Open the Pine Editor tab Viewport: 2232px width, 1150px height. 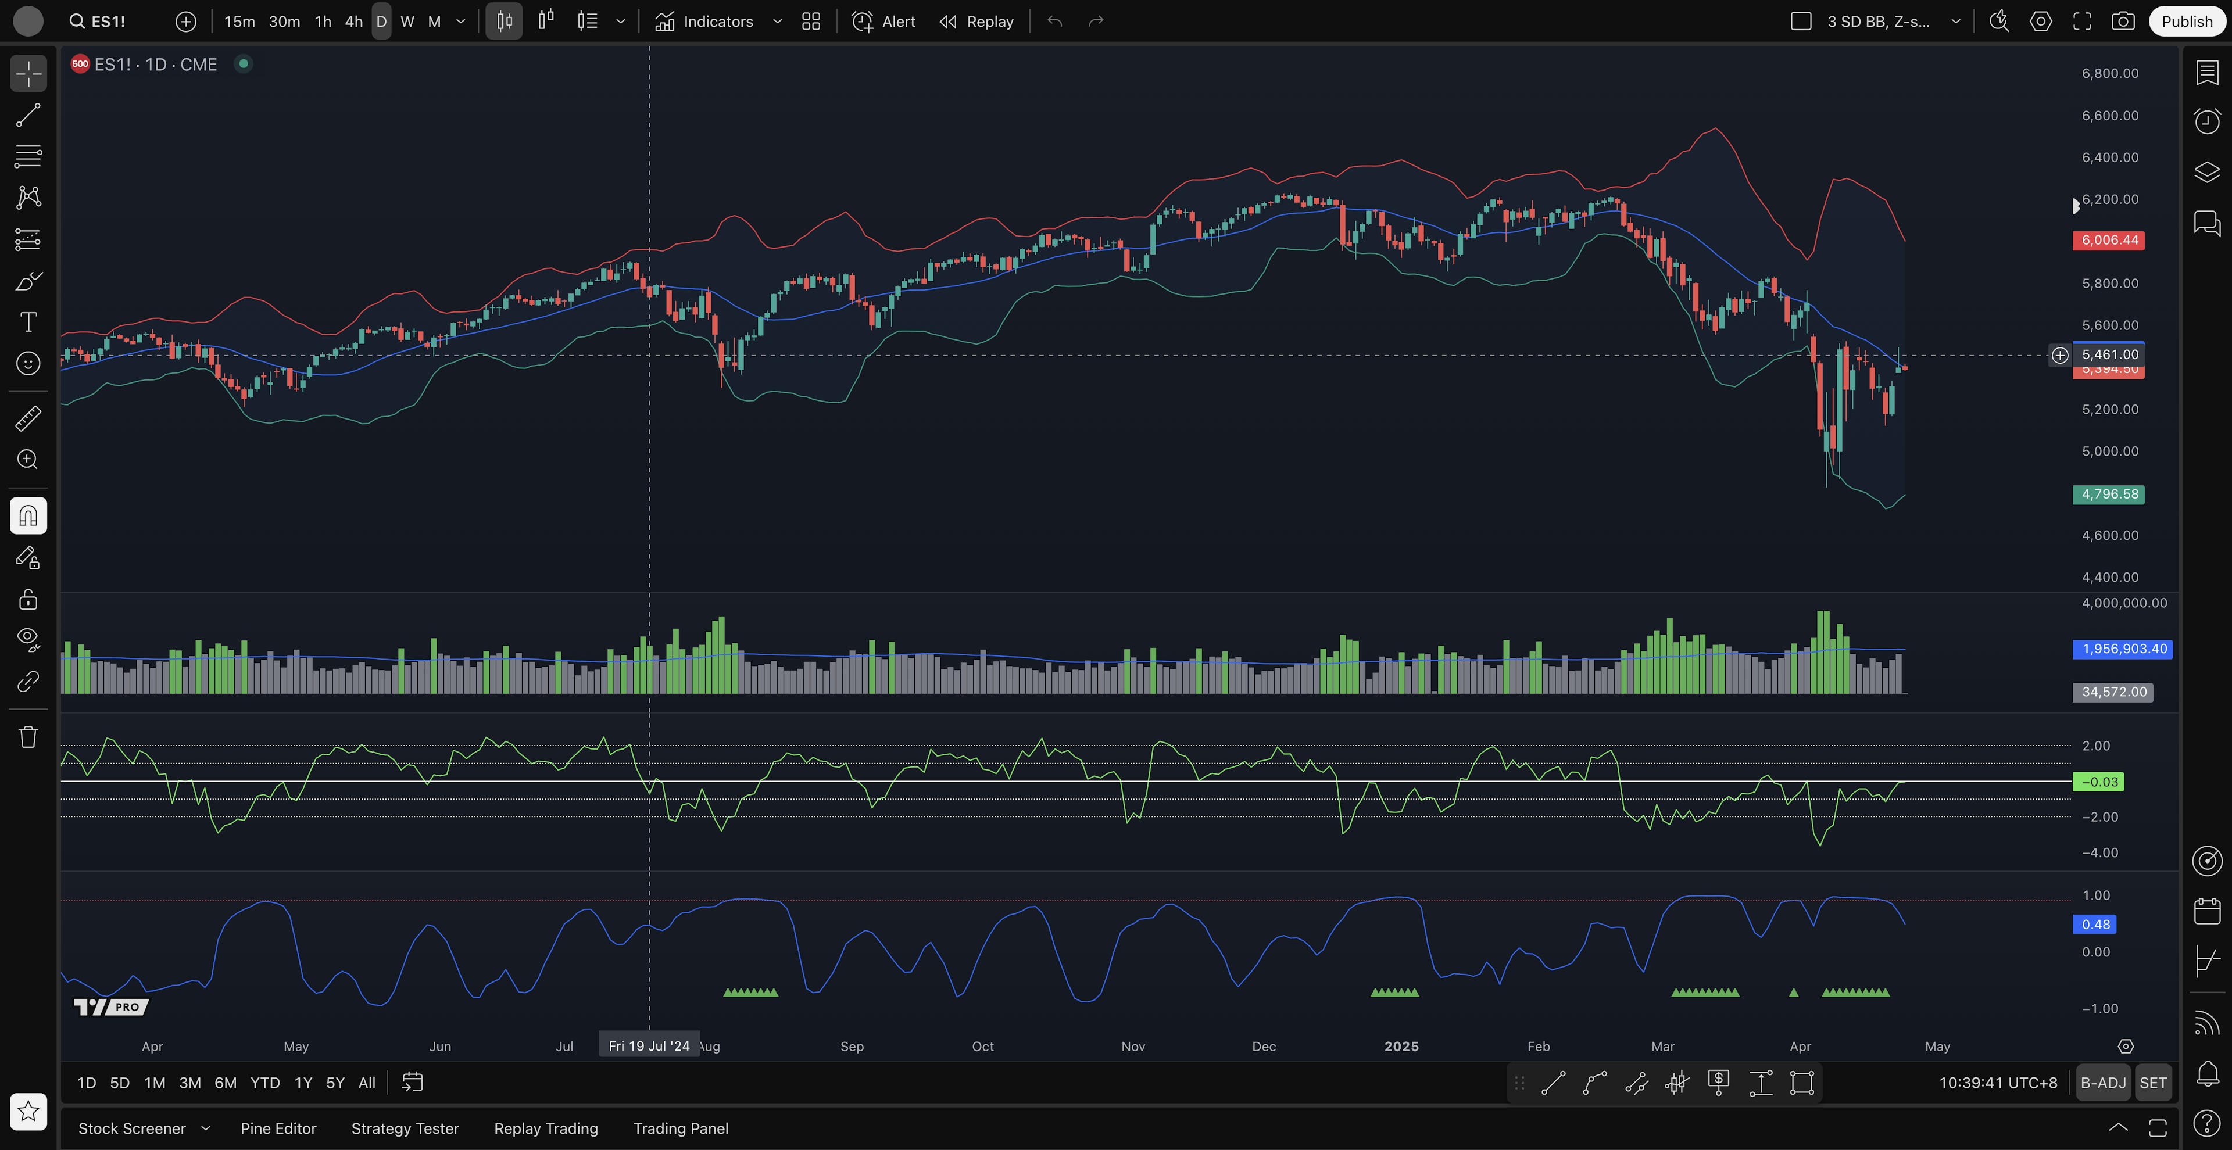278,1128
